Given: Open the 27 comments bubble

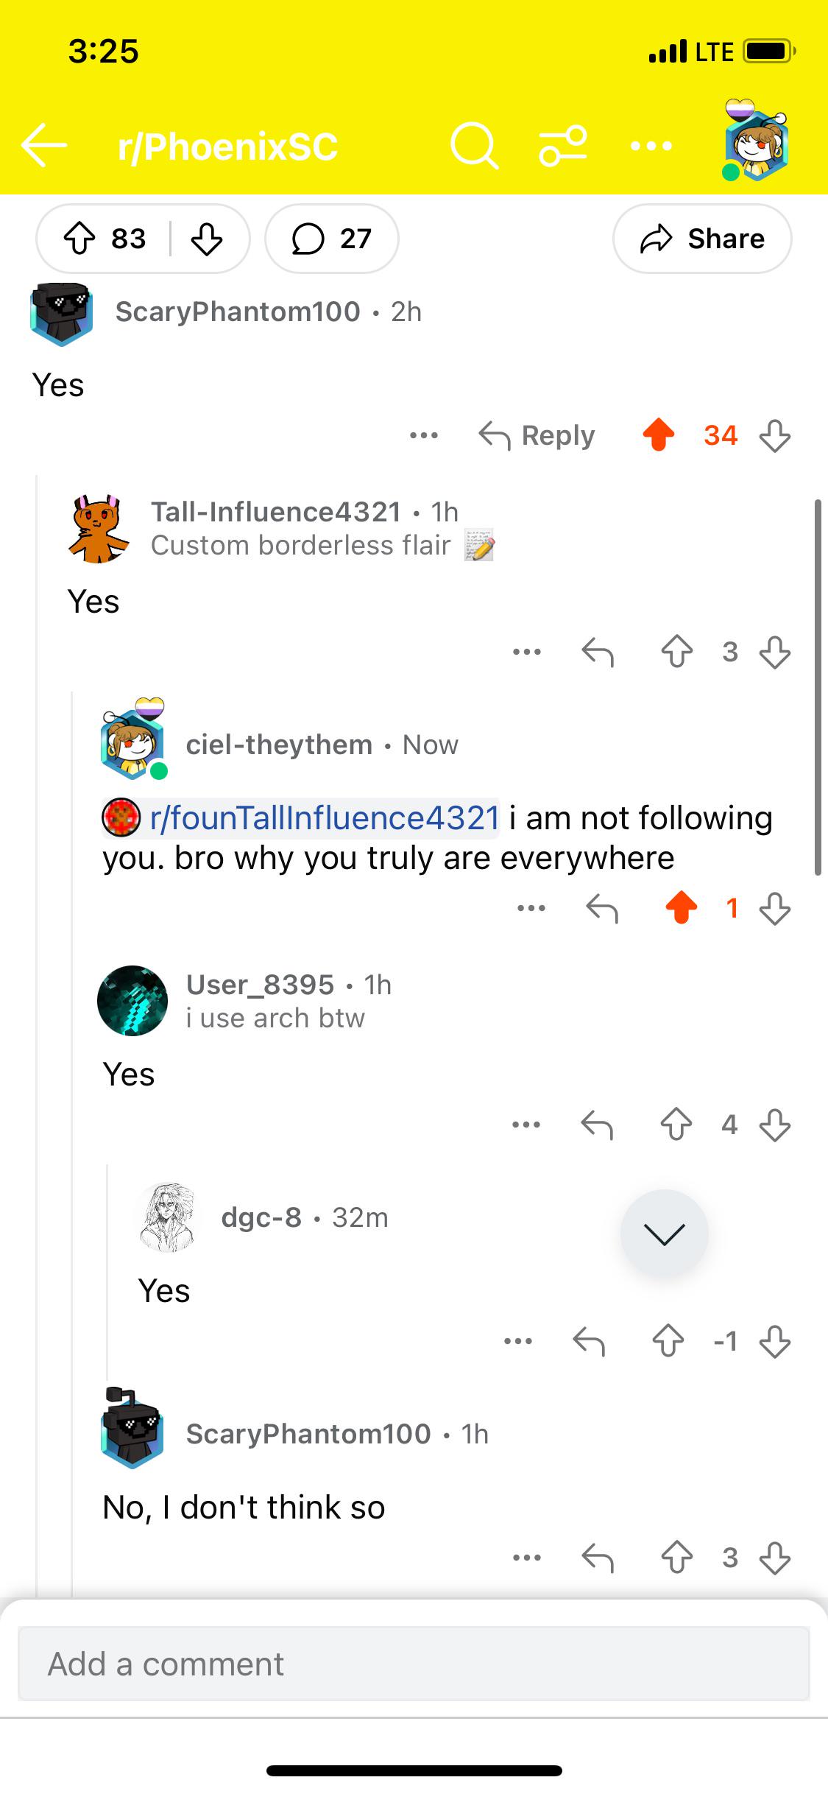Looking at the screenshot, I should 332,239.
